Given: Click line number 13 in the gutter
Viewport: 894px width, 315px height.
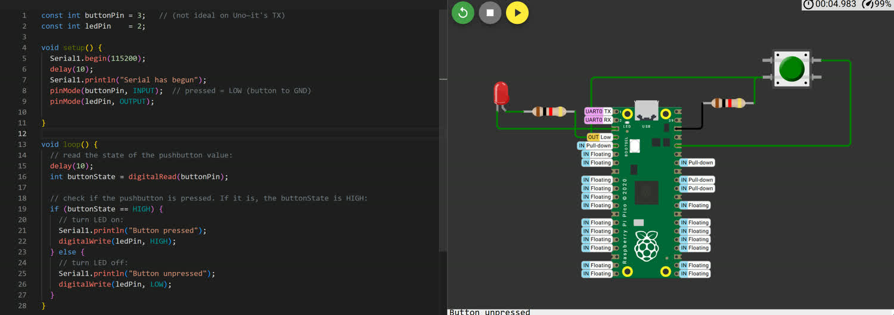Looking at the screenshot, I should pyautogui.click(x=23, y=144).
